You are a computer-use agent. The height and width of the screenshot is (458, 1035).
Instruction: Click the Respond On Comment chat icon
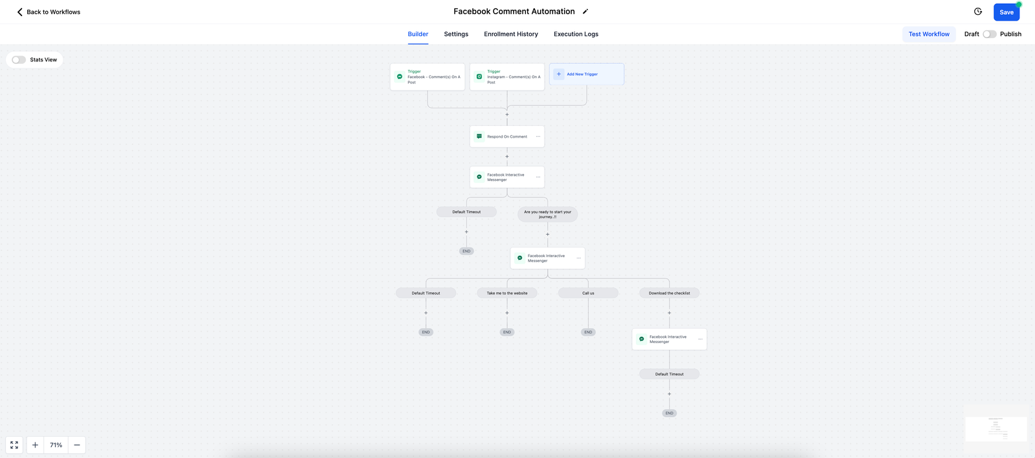[x=479, y=136]
